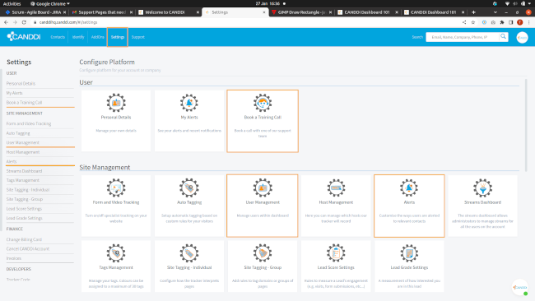
Task: Open Lead Grade Settings sidebar link
Action: click(24, 218)
